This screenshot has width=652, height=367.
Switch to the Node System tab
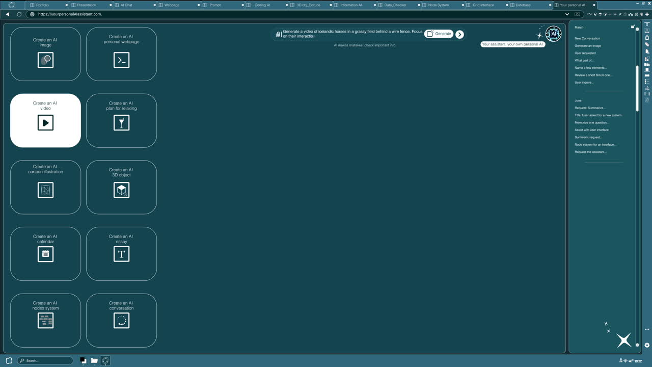(438, 5)
